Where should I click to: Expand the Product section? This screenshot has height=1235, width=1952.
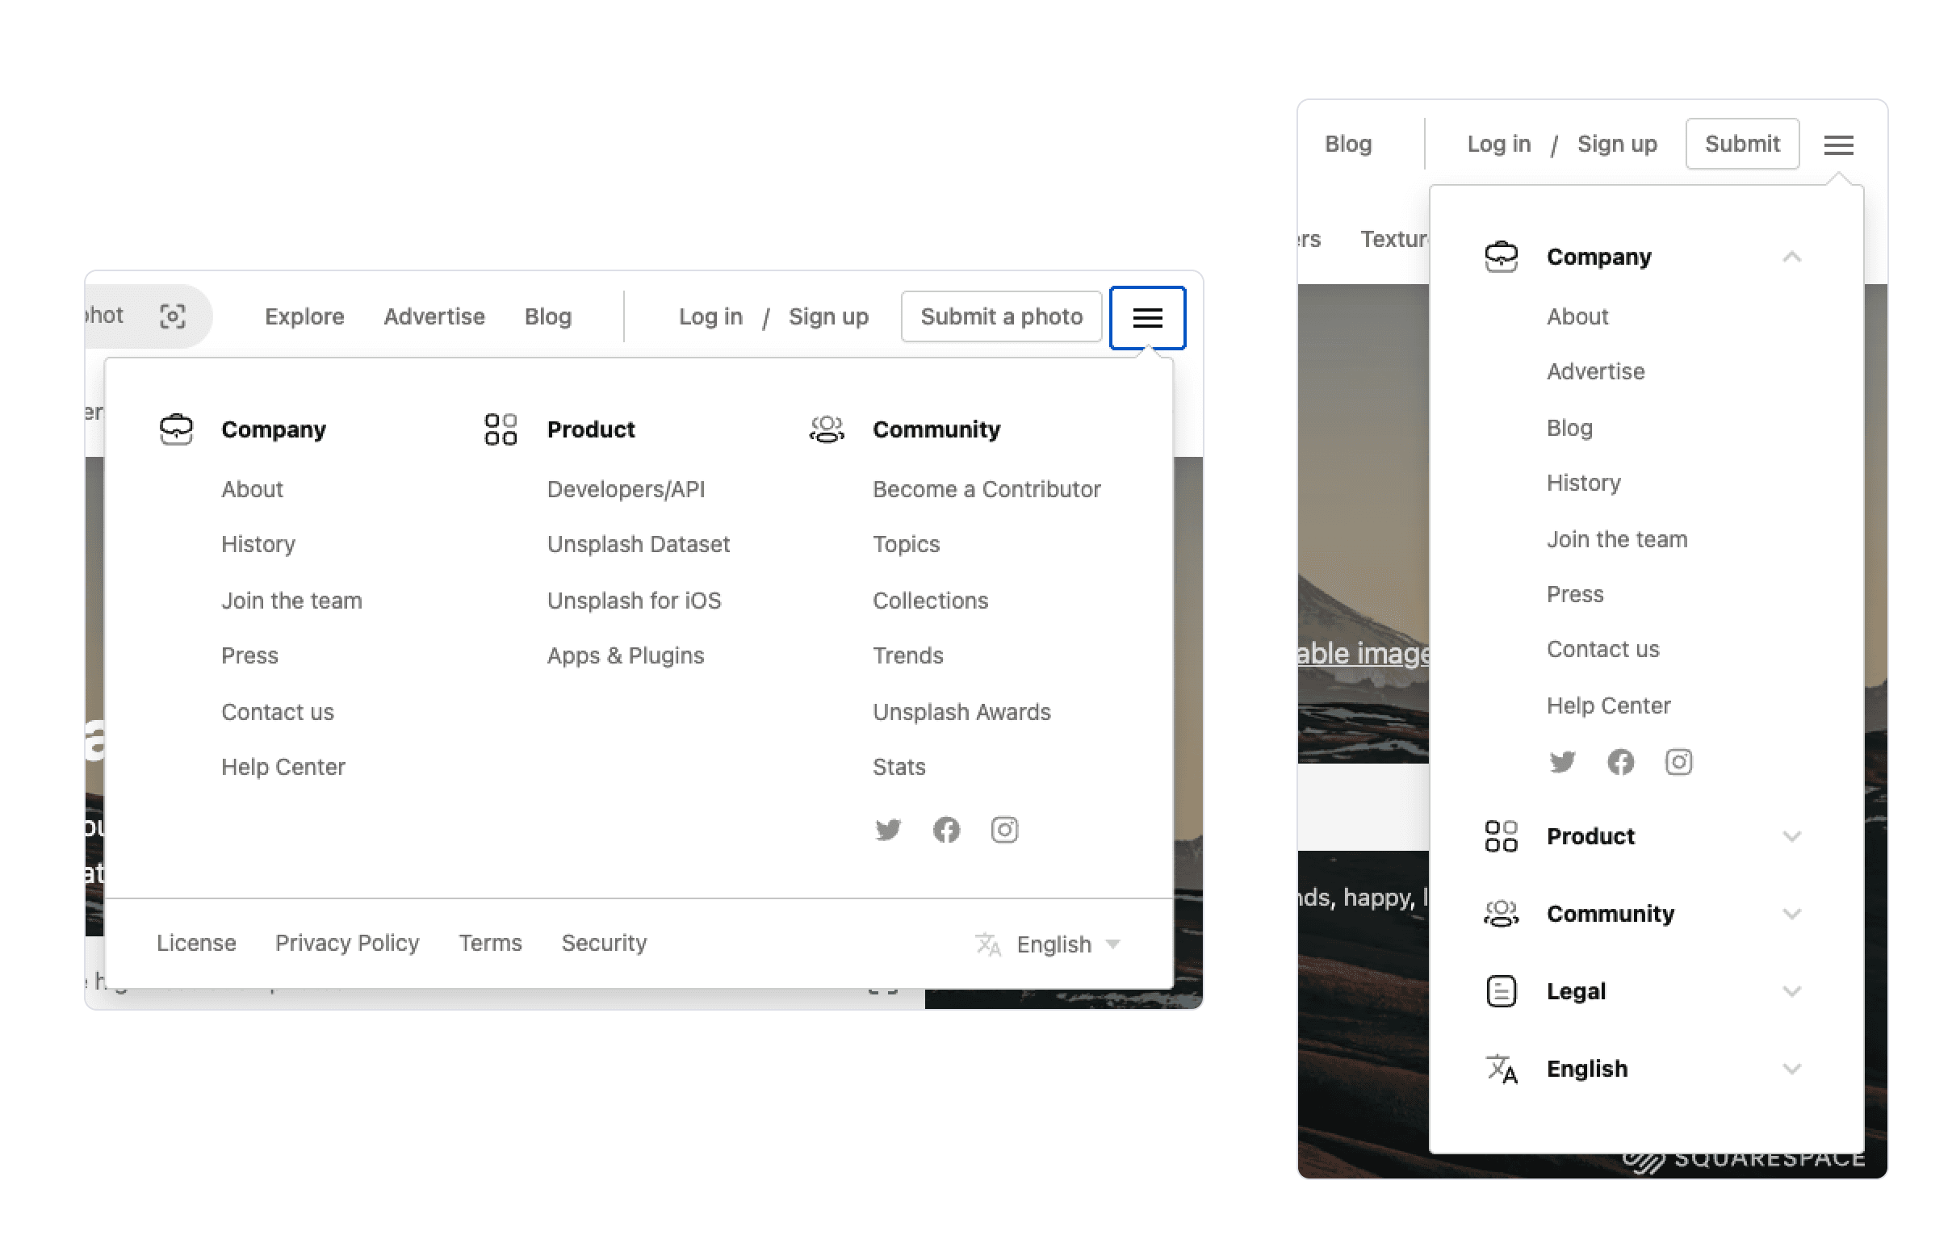(x=1793, y=836)
